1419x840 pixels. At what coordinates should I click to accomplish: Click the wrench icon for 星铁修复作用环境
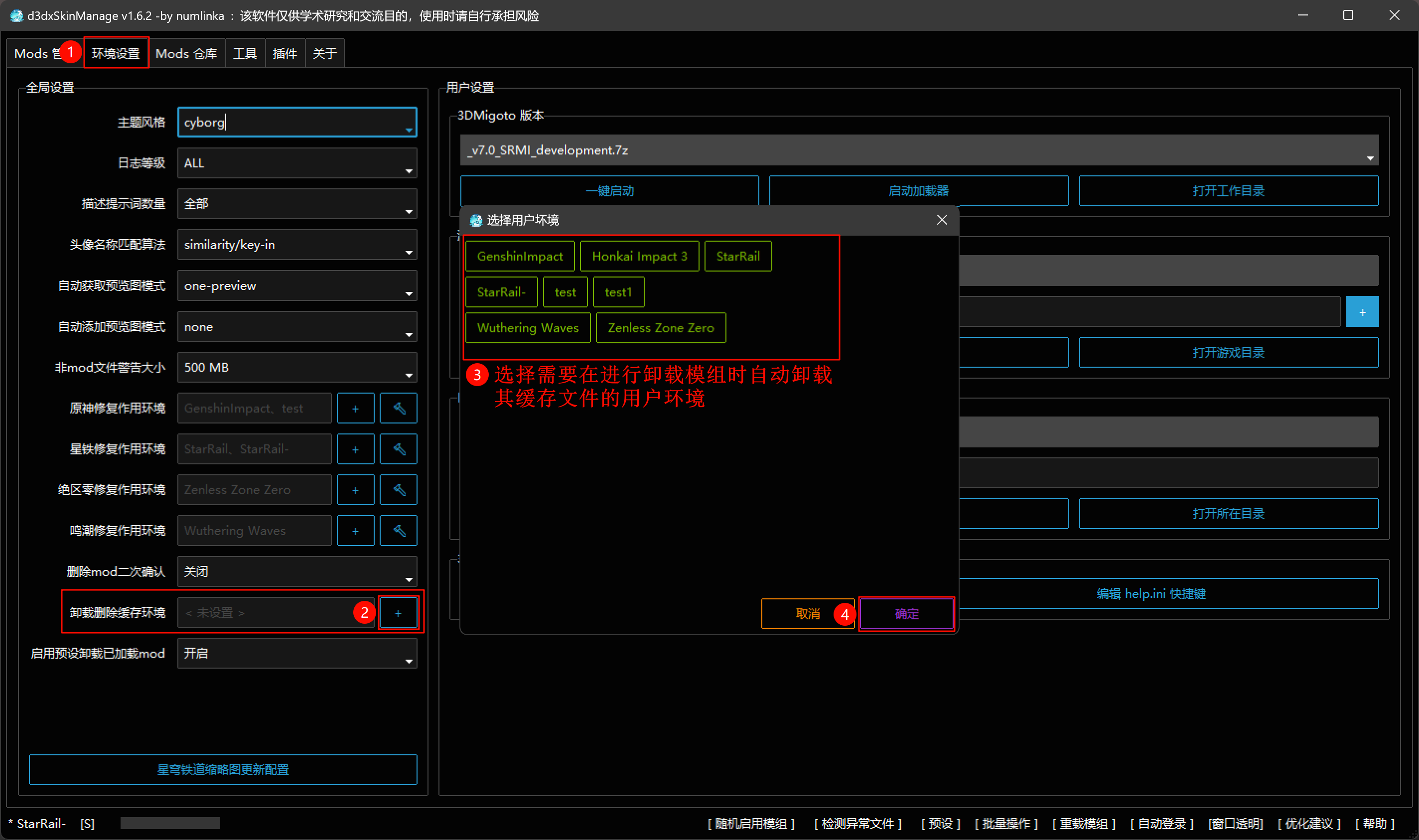coord(399,449)
